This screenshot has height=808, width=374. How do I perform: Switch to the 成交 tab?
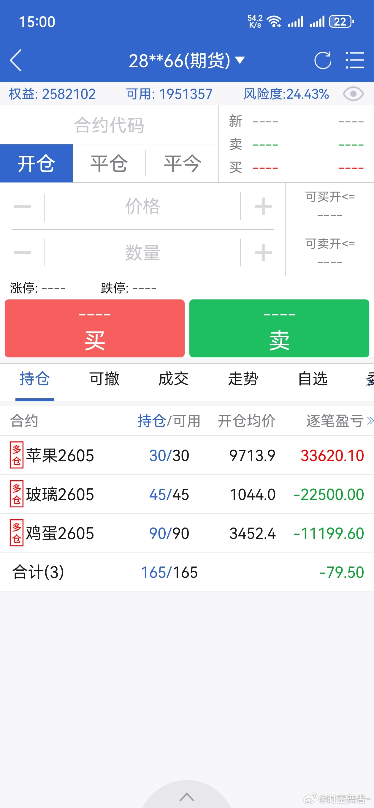click(x=174, y=378)
